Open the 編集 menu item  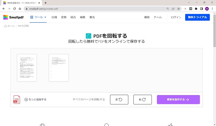coord(83,17)
